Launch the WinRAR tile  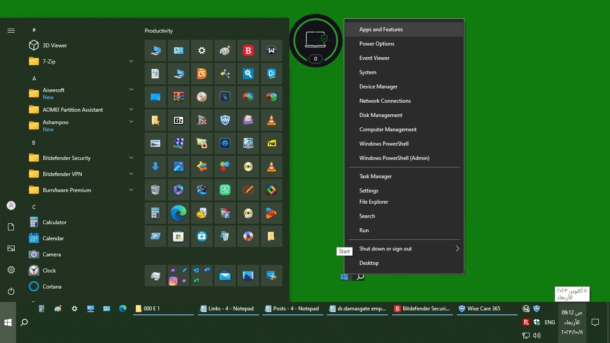coord(179,97)
